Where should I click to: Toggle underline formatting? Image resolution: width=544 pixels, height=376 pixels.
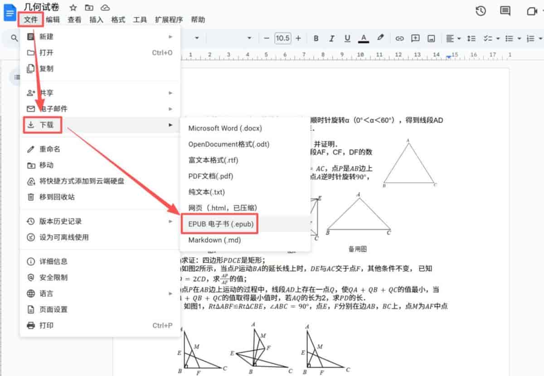pos(347,39)
